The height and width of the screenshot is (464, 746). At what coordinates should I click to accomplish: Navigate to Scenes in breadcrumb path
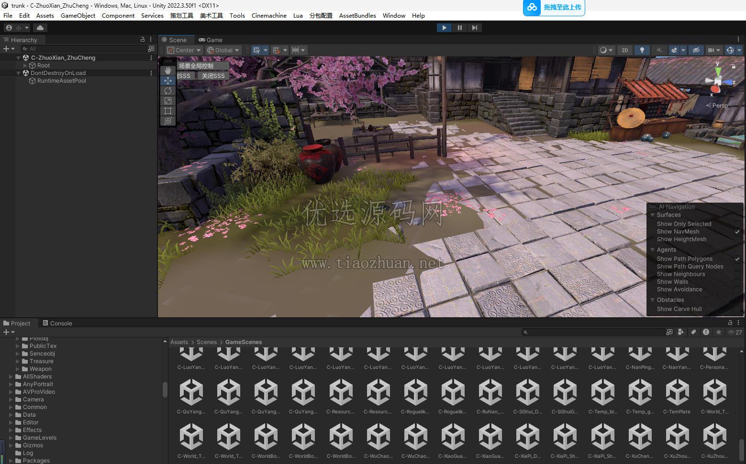206,342
